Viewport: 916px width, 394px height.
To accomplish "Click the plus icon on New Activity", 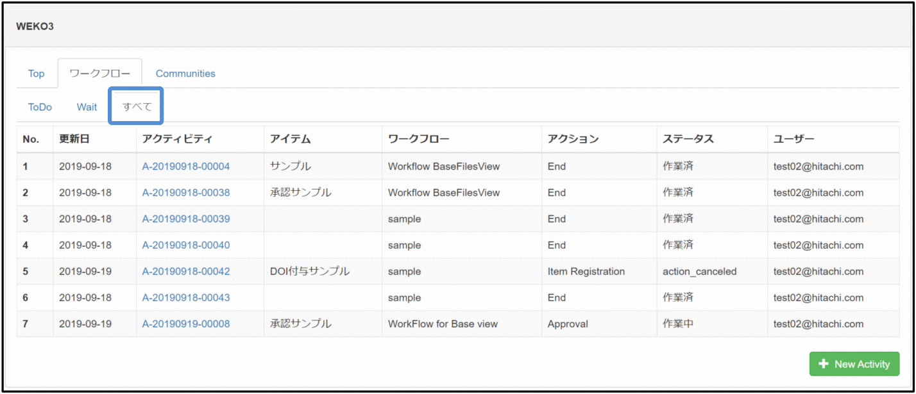I will click(824, 364).
